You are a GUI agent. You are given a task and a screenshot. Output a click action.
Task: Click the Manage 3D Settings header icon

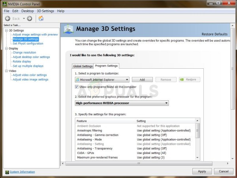[x=69, y=29]
